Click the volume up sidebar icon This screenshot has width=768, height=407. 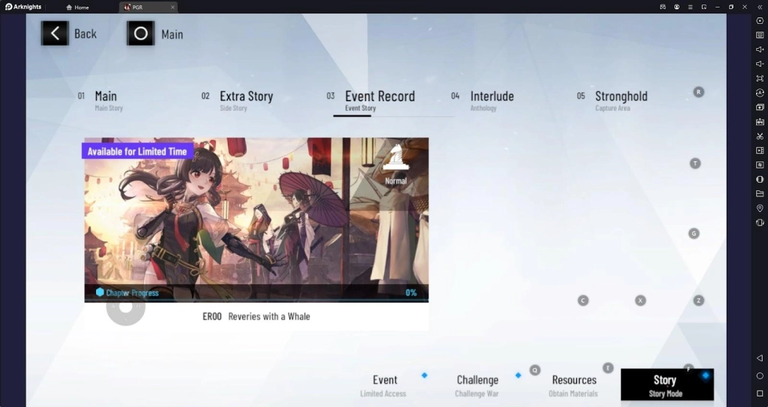[x=760, y=49]
